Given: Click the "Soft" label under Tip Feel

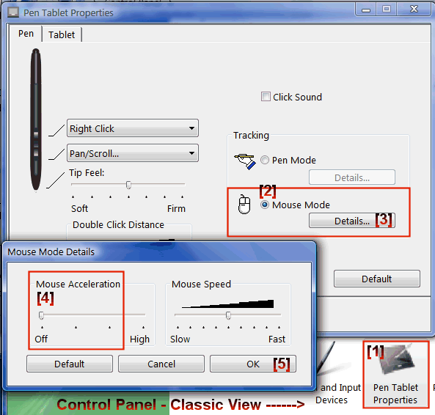Looking at the screenshot, I should pos(79,208).
